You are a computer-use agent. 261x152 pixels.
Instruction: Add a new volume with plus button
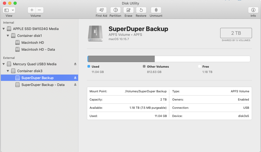coord(32,10)
